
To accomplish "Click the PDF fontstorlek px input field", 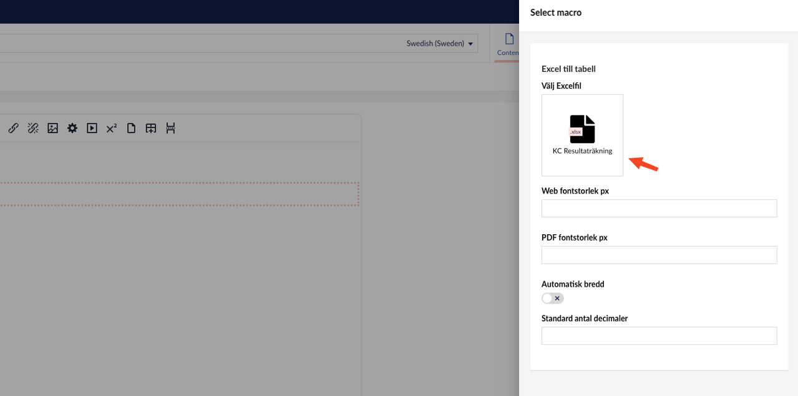I will click(x=659, y=255).
